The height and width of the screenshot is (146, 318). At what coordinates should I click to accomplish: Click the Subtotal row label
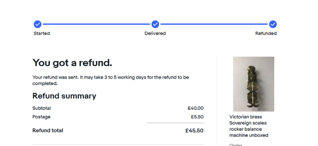42,108
